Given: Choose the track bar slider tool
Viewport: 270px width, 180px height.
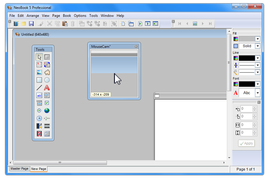Looking at the screenshot, I should [x=47, y=118].
